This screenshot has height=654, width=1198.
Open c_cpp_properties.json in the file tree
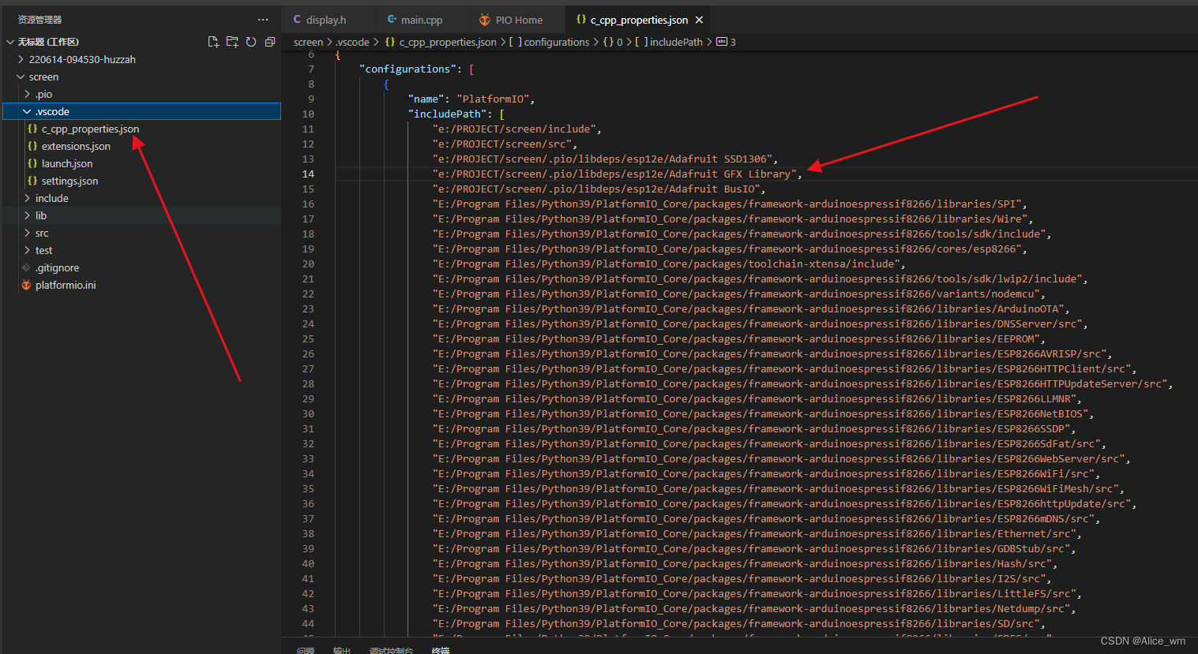click(x=90, y=129)
